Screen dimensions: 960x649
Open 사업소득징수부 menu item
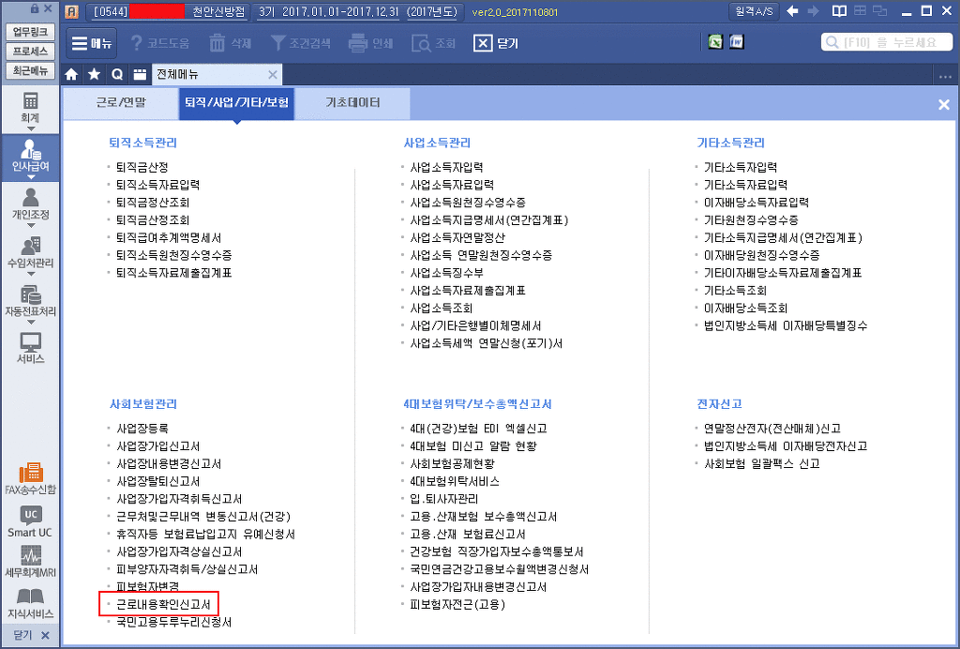446,273
